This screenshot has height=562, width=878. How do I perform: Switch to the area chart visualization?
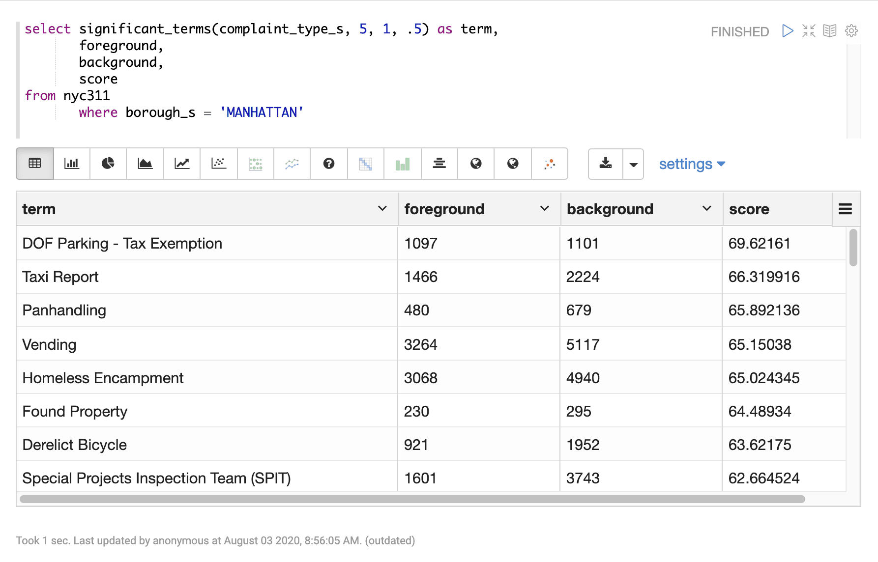[x=145, y=164]
